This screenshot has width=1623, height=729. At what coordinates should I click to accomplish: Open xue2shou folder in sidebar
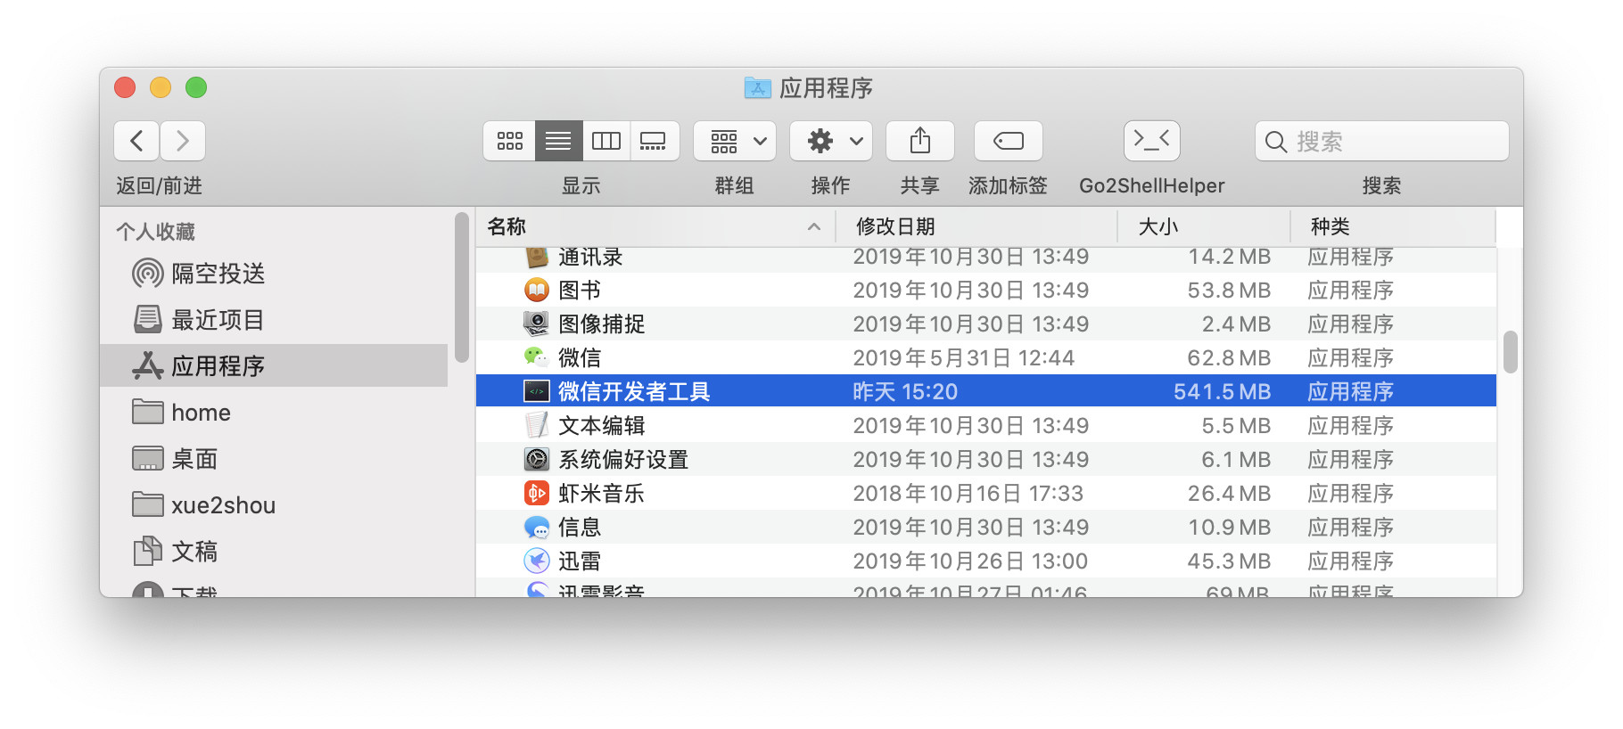(x=274, y=505)
